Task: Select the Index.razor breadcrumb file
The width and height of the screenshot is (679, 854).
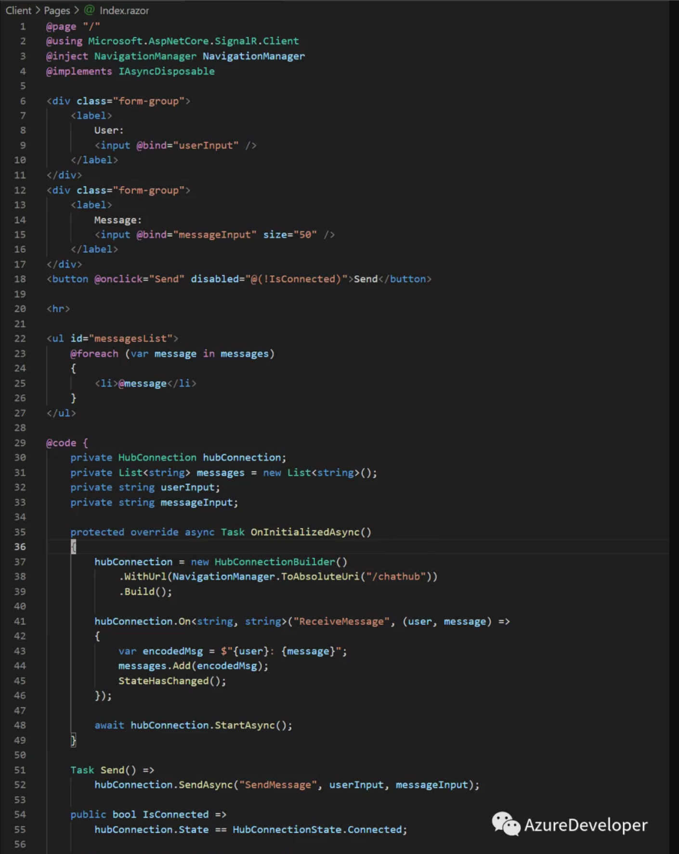Action: 124,10
